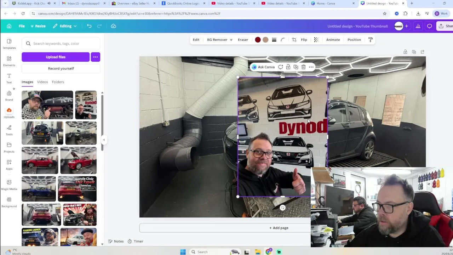Open the Resize option in header
453x255 pixels.
[x=38, y=26]
